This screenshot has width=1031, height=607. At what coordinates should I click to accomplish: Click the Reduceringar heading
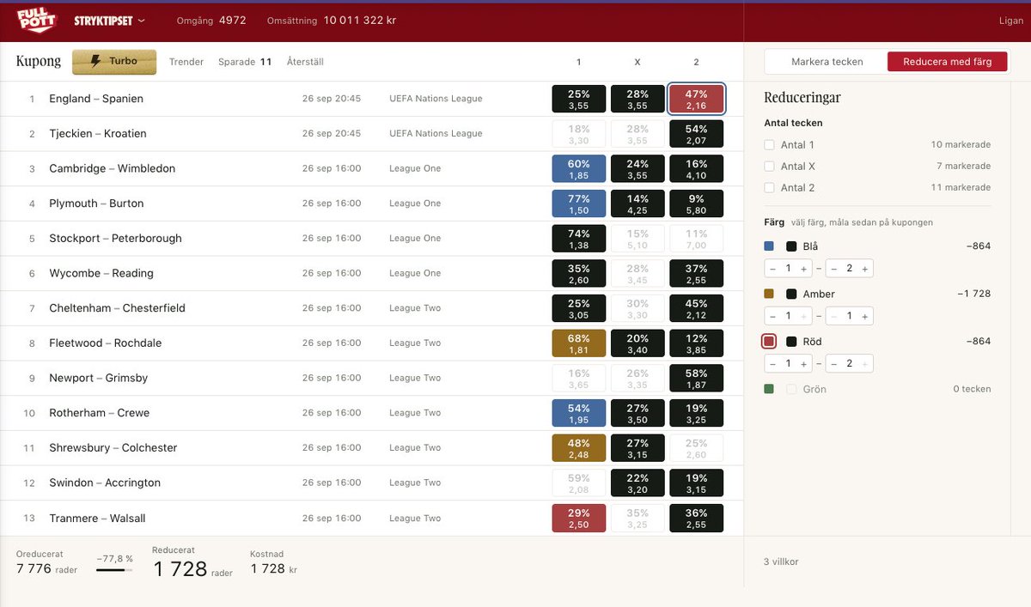tap(802, 98)
